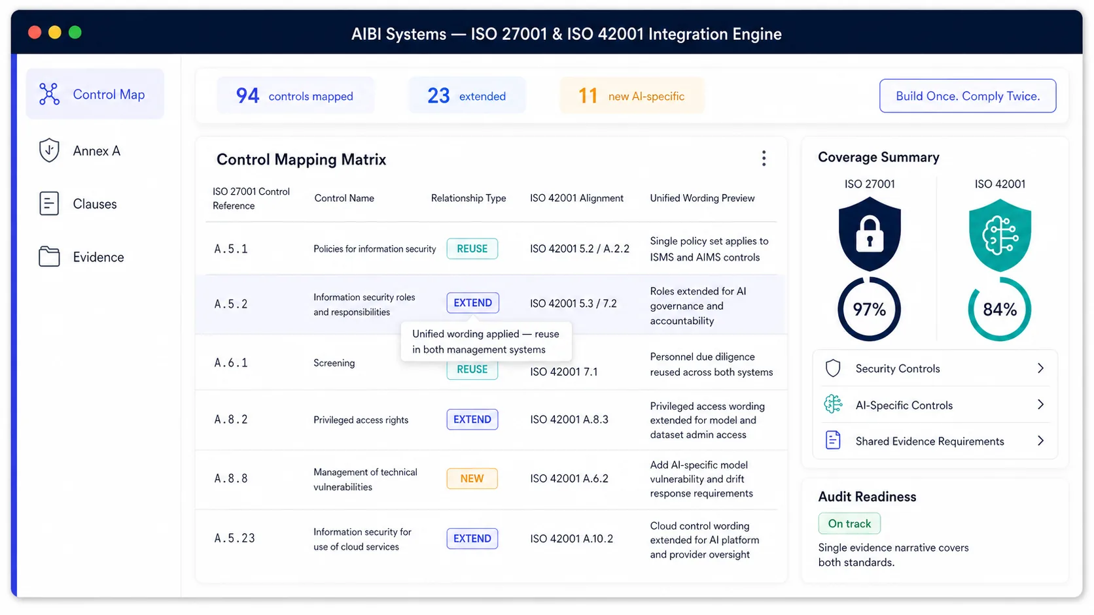This screenshot has height=615, width=1094.
Task: Click the macOS green maximize dot
Action: 75,32
